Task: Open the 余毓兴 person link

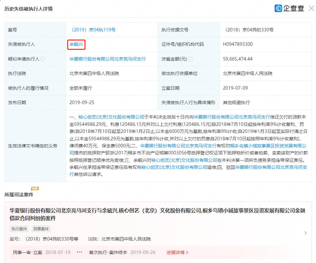Action: click(x=76, y=44)
